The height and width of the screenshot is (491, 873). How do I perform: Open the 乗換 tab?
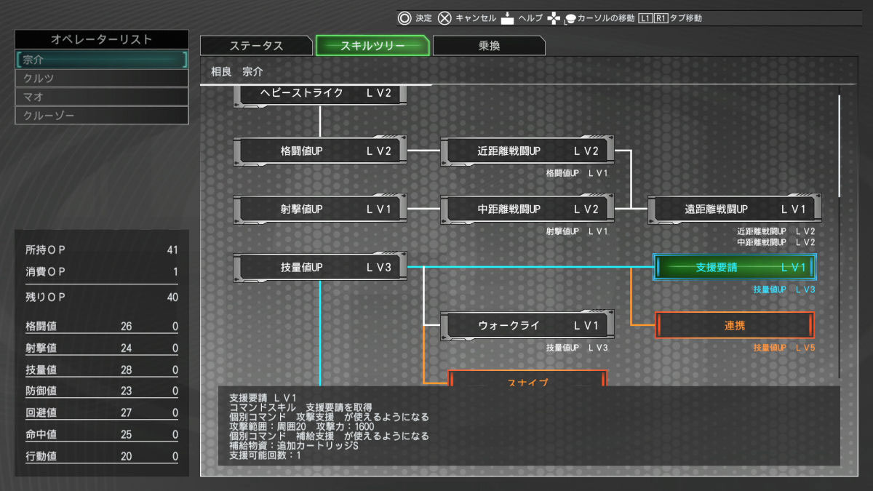pyautogui.click(x=488, y=46)
